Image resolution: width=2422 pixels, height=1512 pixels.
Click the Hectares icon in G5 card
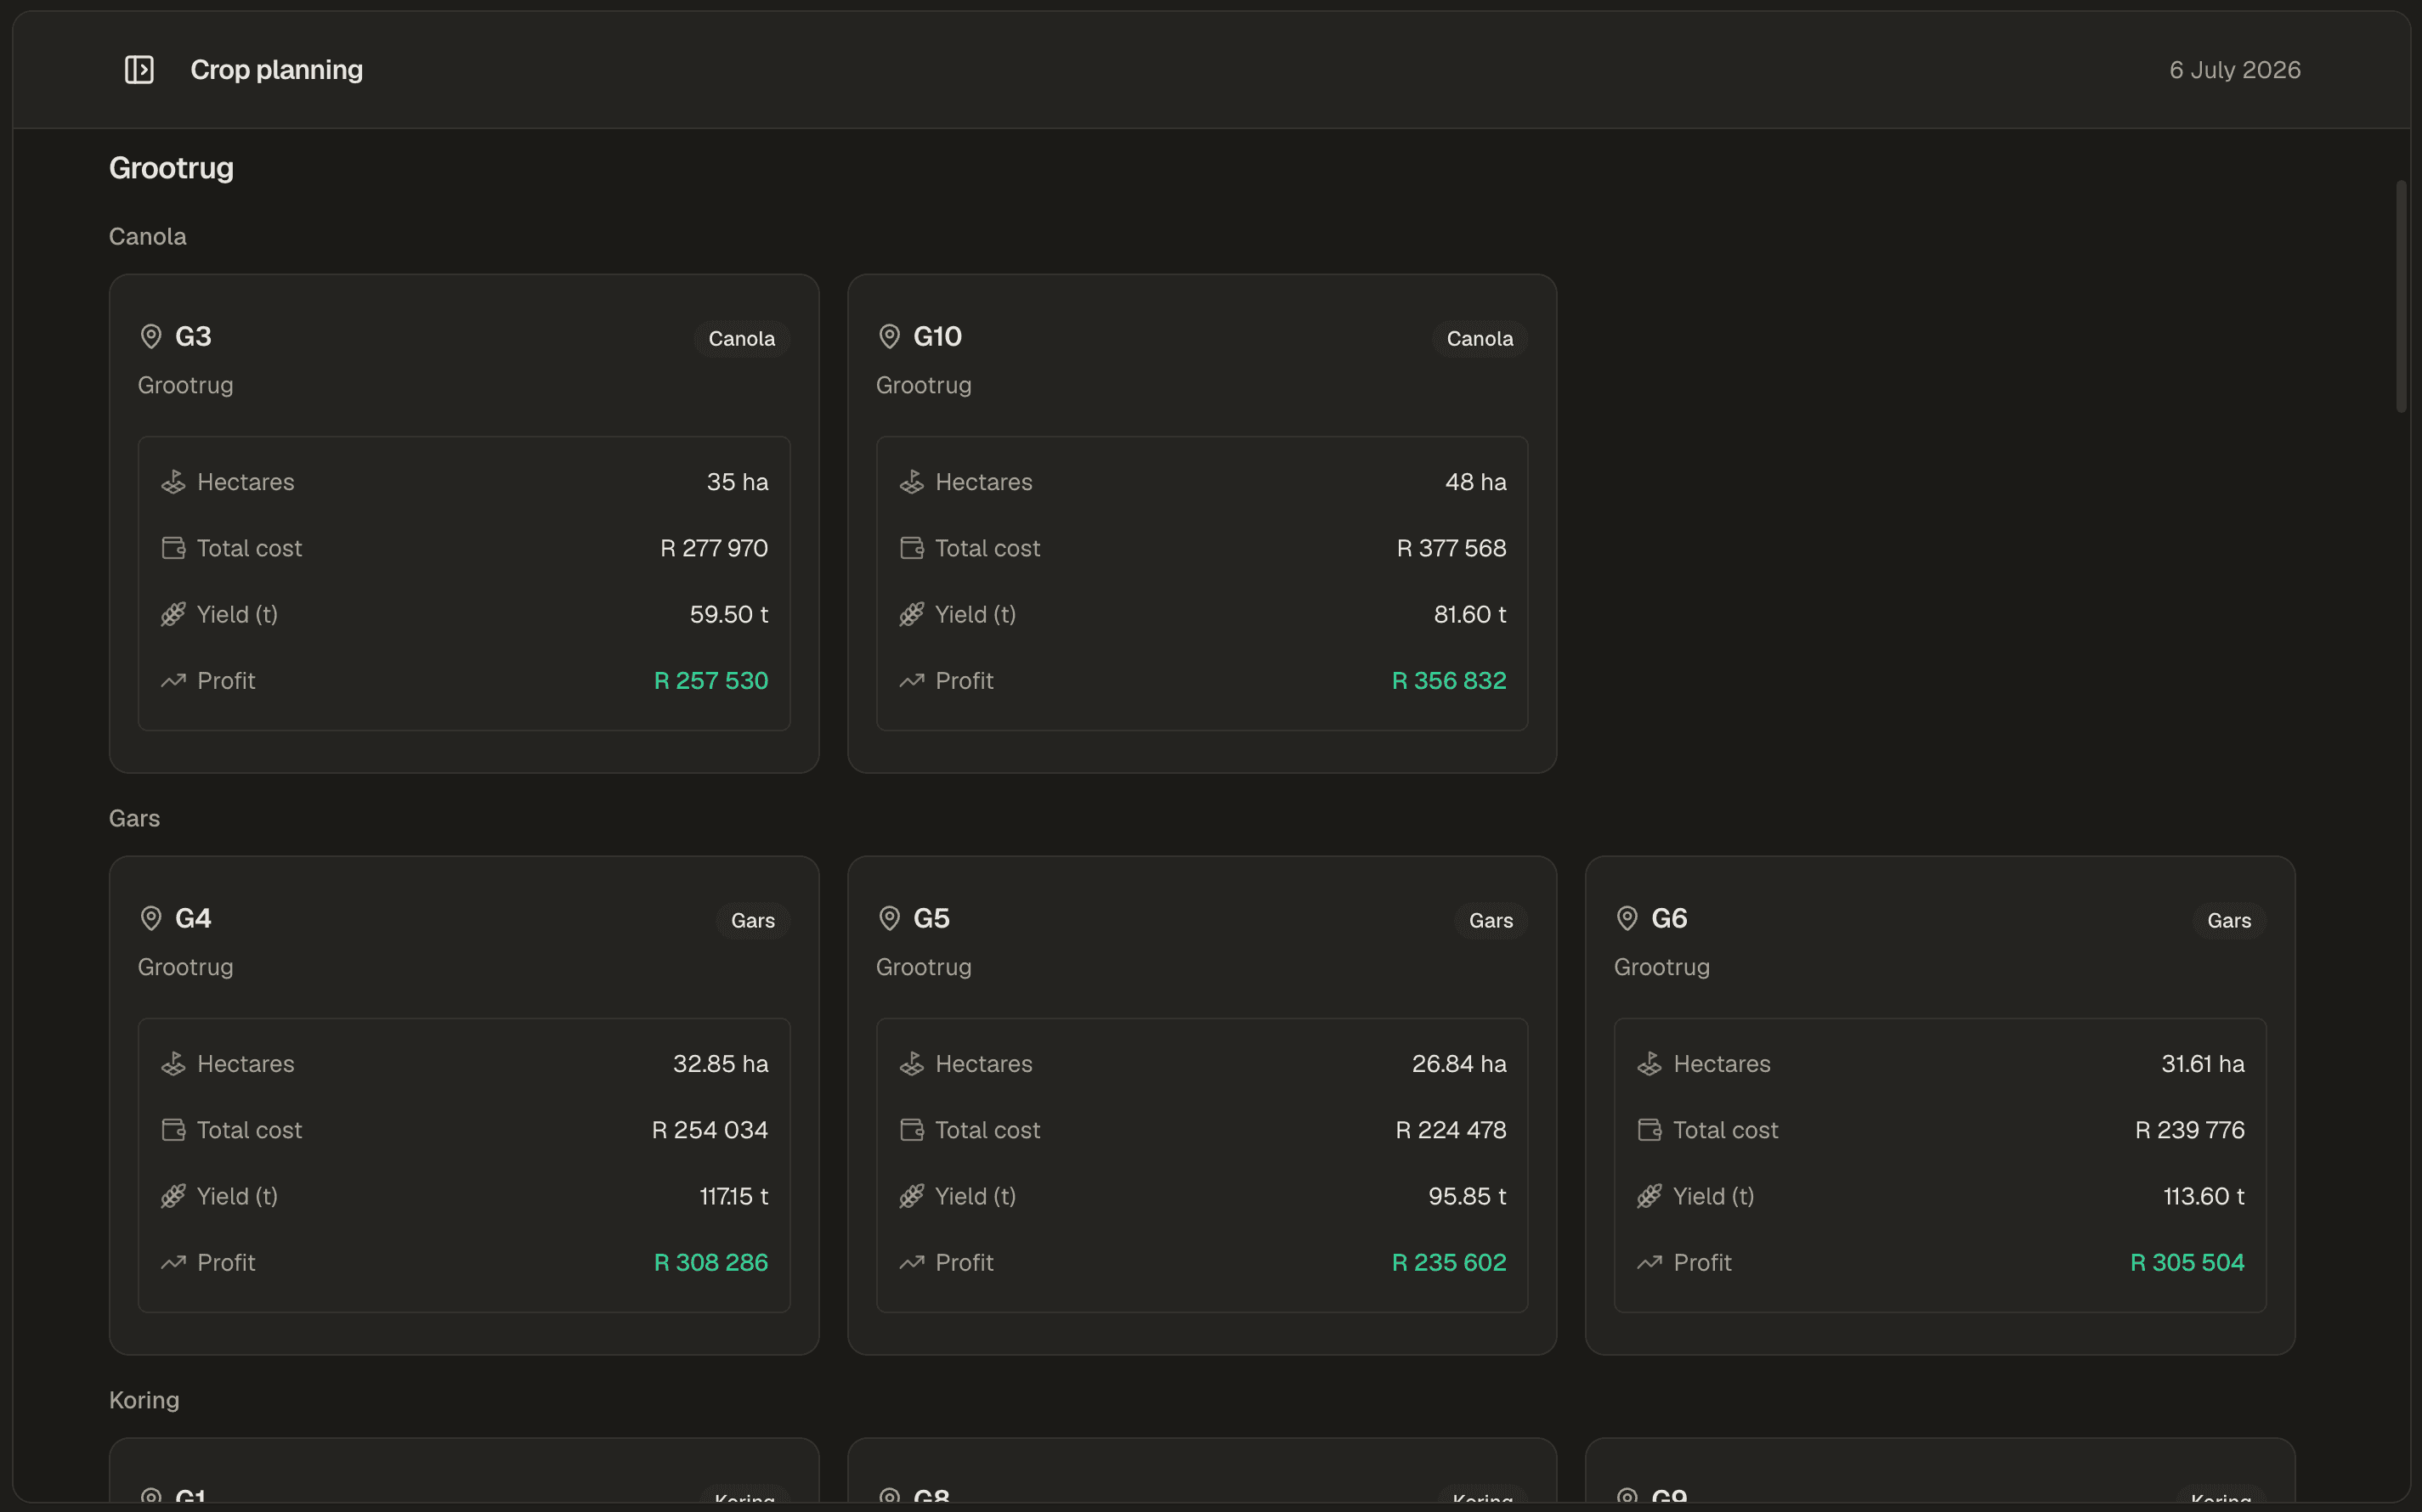tap(911, 1064)
